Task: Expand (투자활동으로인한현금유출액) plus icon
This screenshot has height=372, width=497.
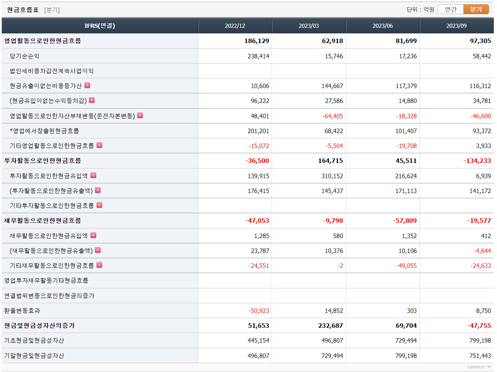Action: tap(98, 190)
